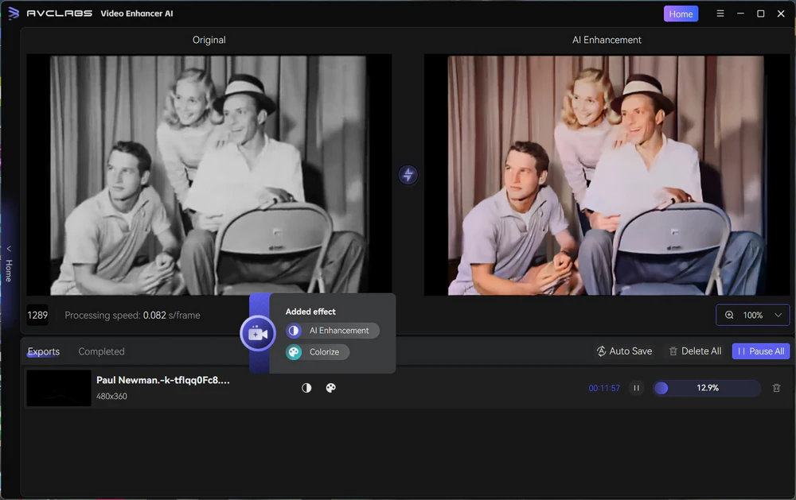Click the 12.9% progress slider
Image resolution: width=796 pixels, height=500 pixels.
pos(705,388)
